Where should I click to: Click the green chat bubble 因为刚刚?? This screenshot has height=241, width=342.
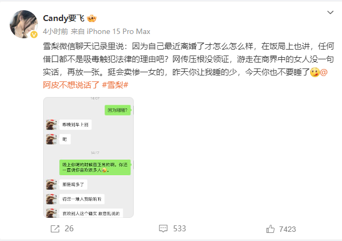point(118,111)
